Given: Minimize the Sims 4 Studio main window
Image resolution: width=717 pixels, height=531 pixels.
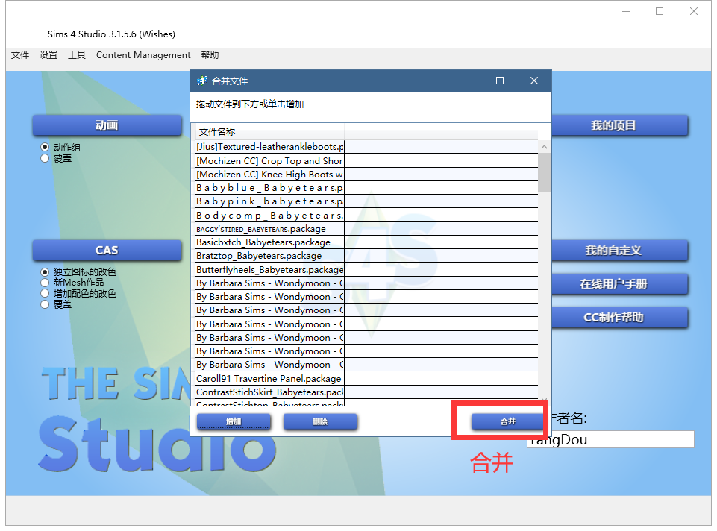Looking at the screenshot, I should (626, 11).
